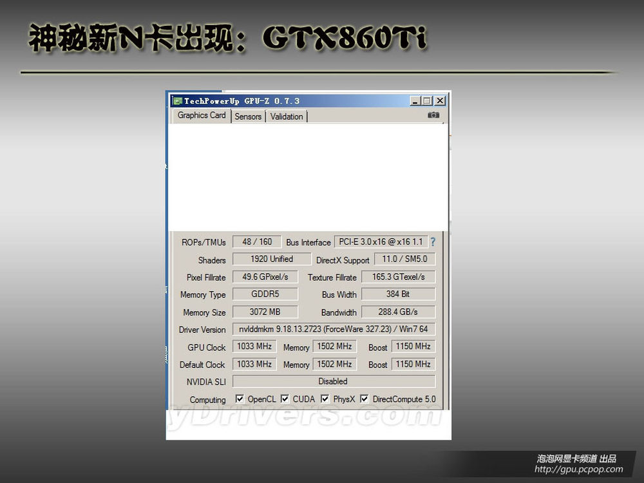Screen dimensions: 644x483
Task: Close the GPU-Z window
Action: click(440, 100)
